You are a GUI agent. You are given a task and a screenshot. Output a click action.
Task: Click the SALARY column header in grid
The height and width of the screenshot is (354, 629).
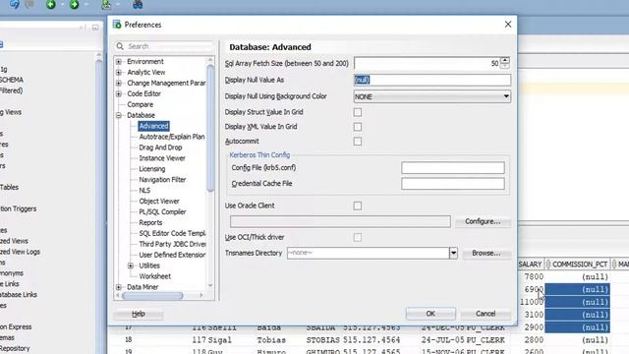pyautogui.click(x=530, y=265)
